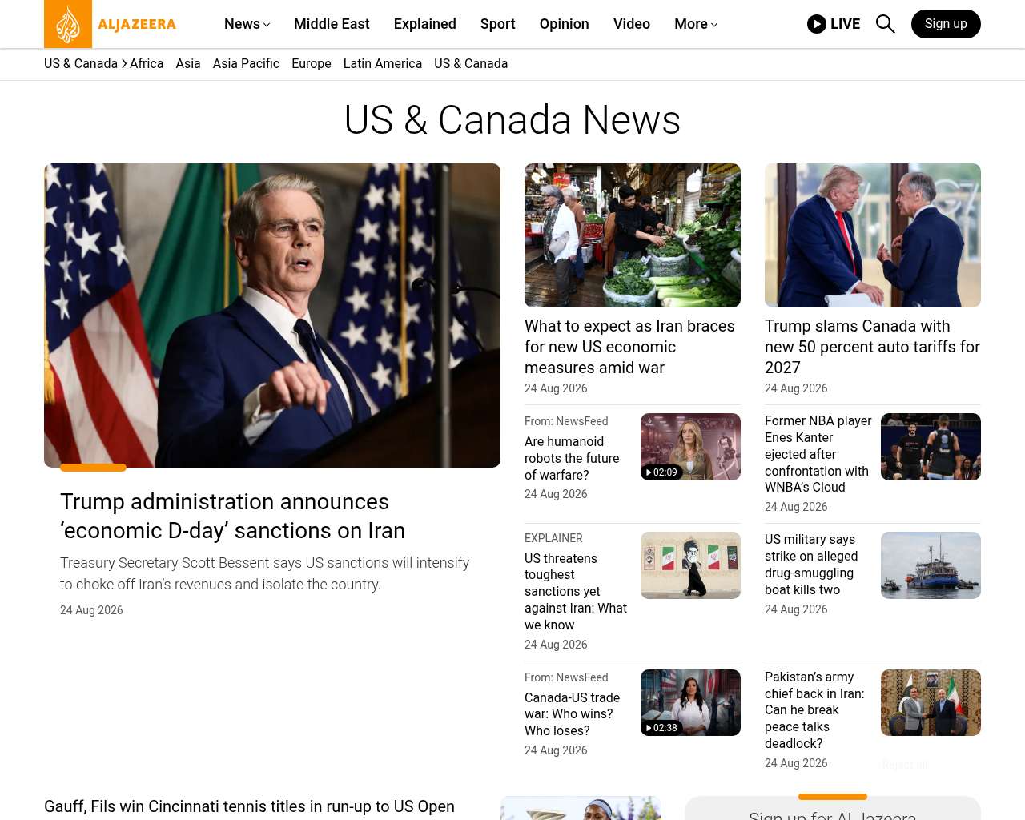Screen dimensions: 1025x820
Task: Open the Trump administration 'economic D-day' headline
Action: 232,517
